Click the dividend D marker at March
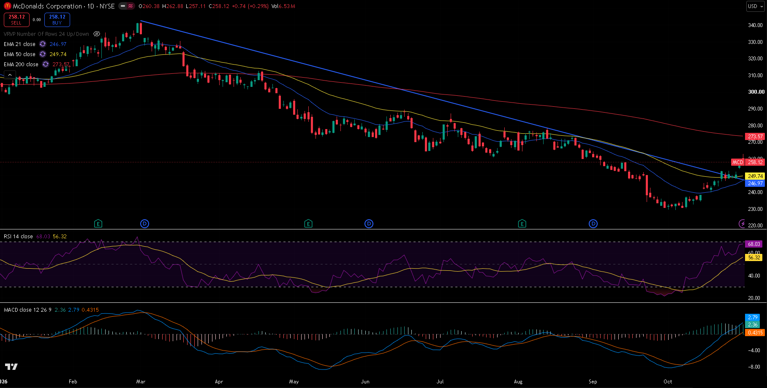 click(x=144, y=224)
